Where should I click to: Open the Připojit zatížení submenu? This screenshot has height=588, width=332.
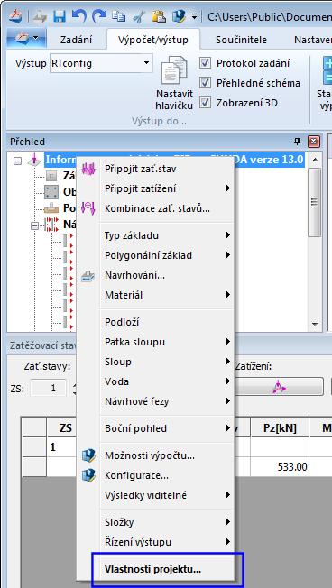(156, 188)
